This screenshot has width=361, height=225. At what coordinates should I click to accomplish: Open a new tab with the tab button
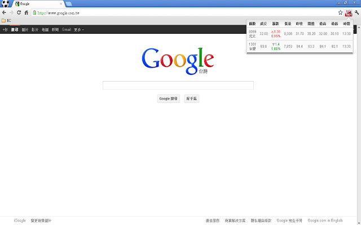click(x=69, y=4)
